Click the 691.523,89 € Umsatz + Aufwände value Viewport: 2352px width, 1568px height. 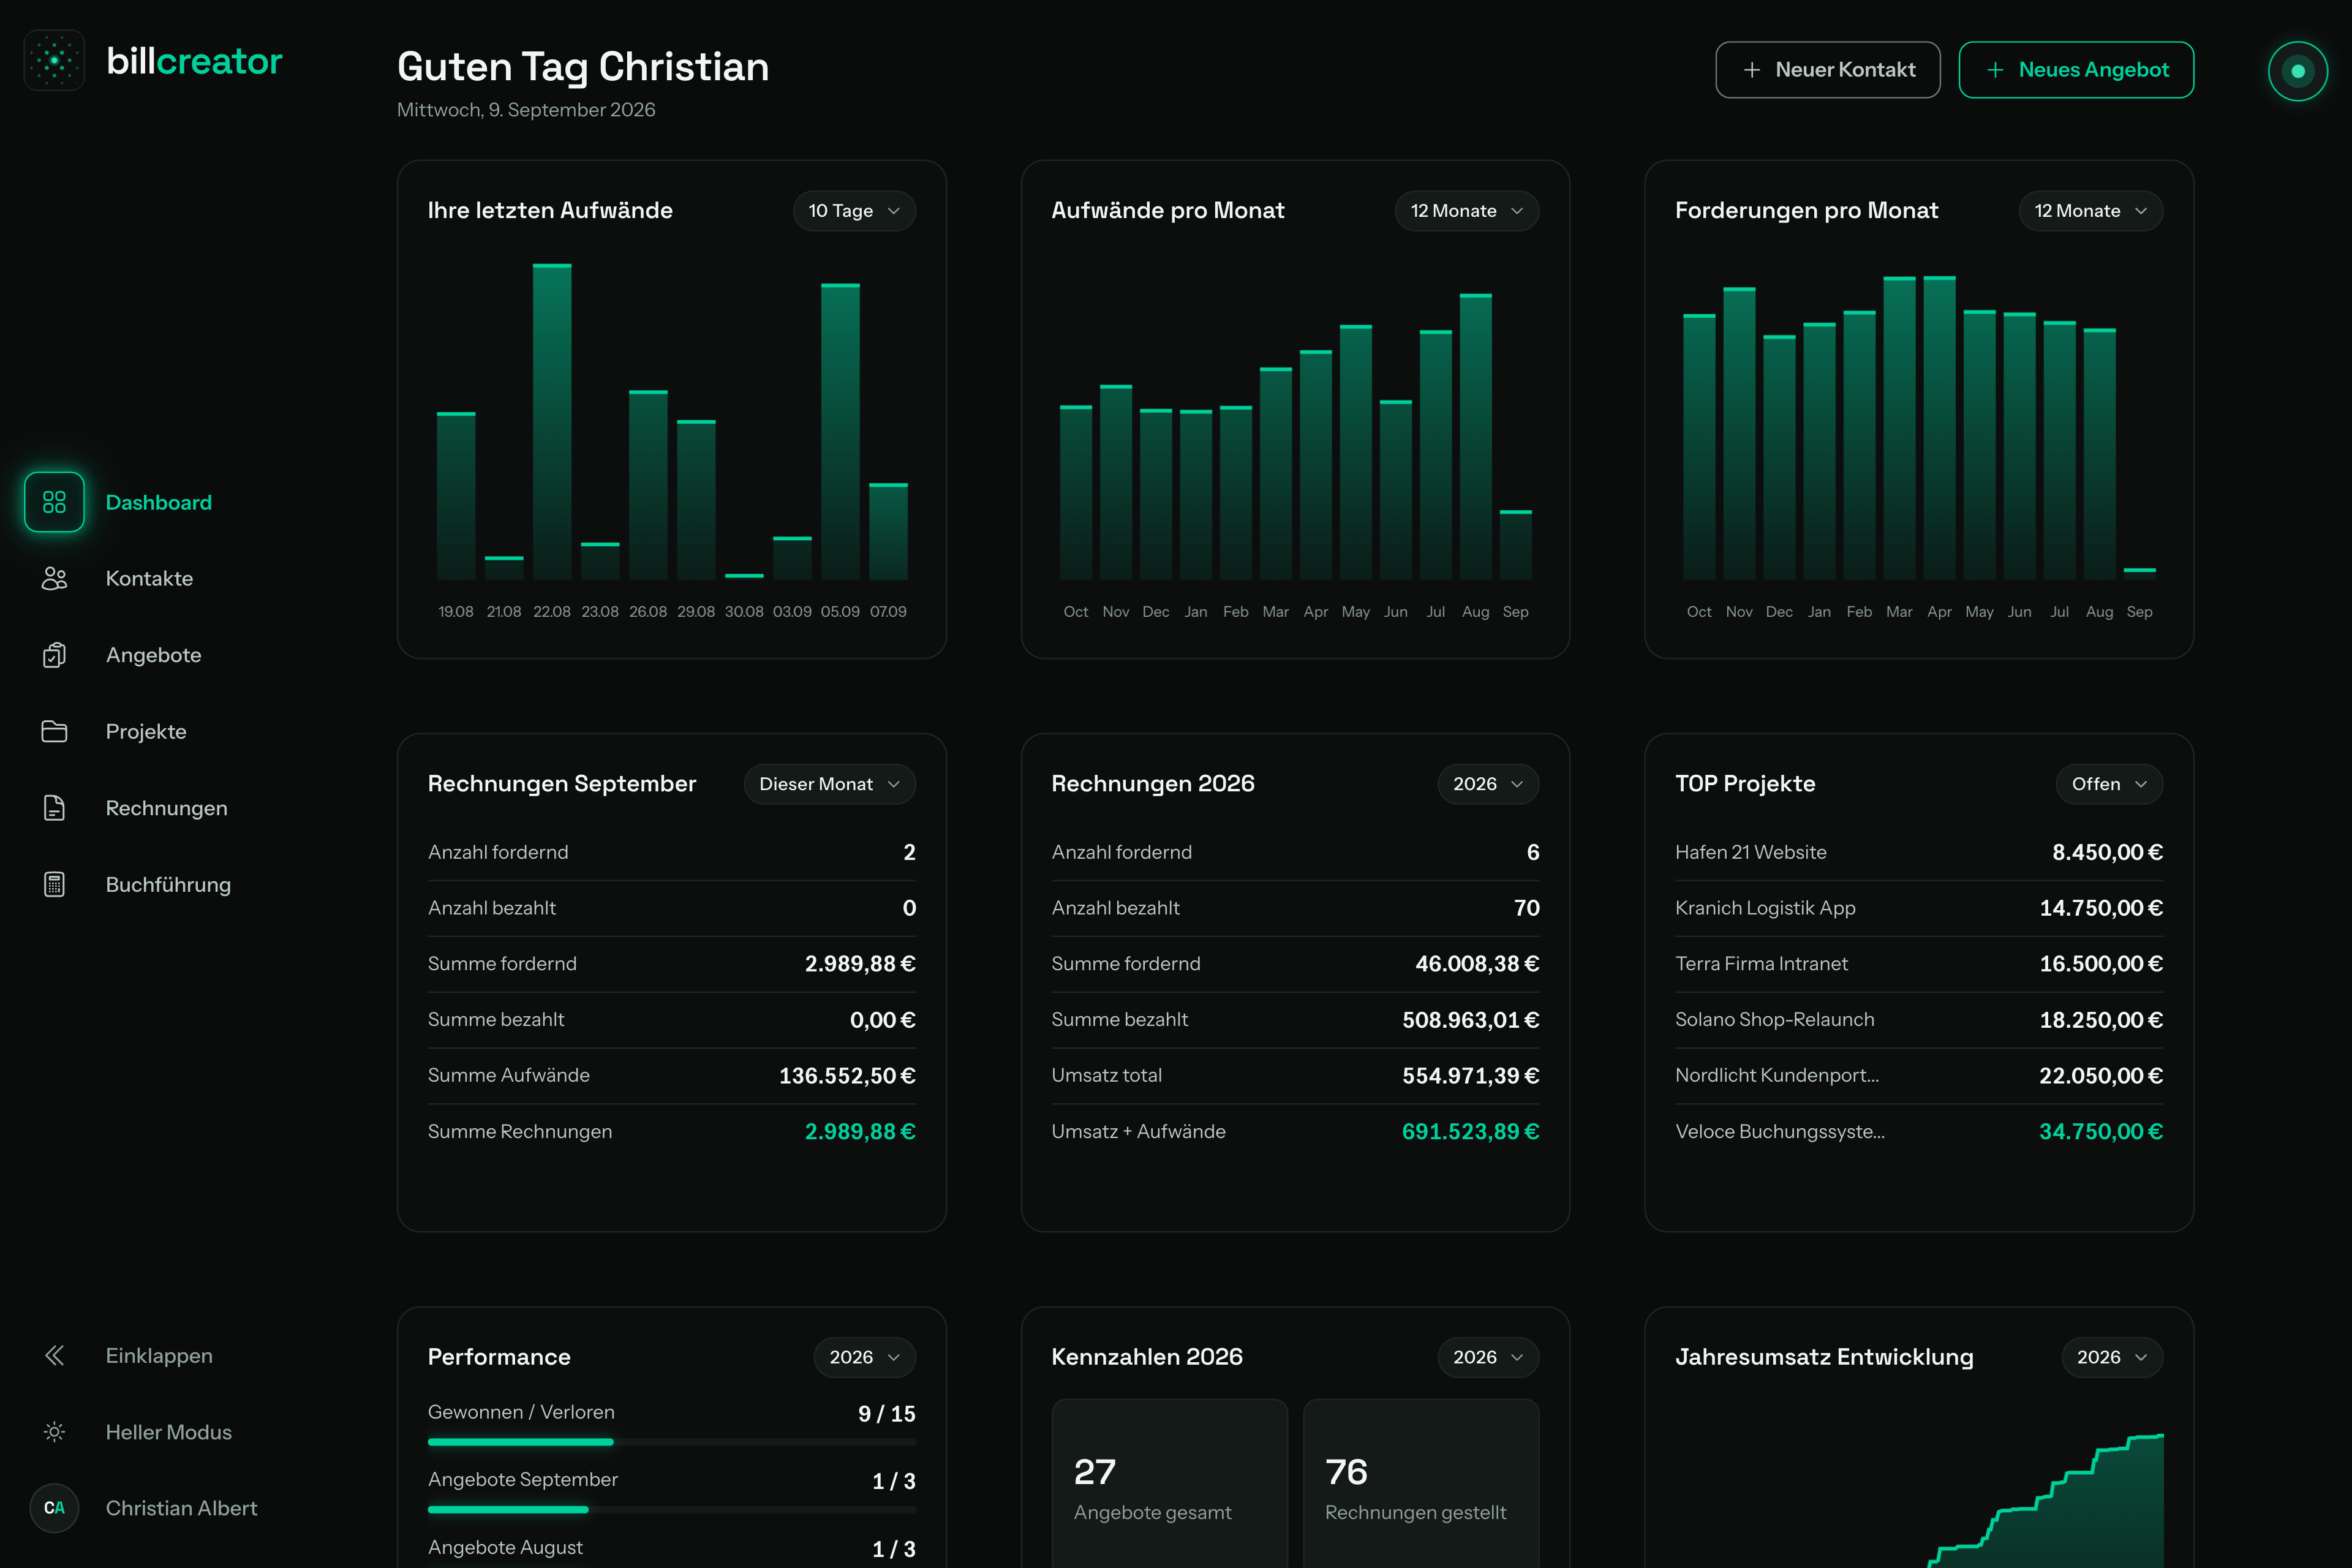click(1470, 1132)
